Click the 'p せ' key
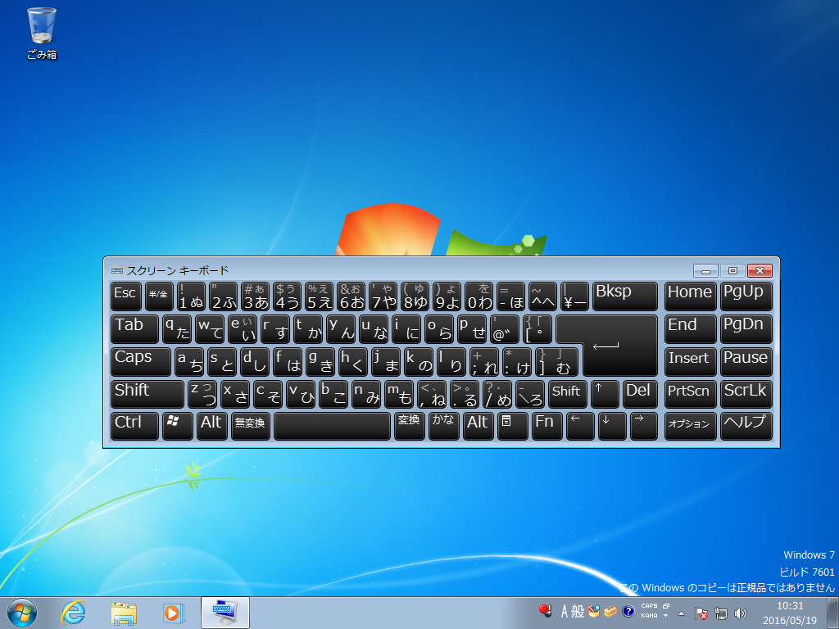The height and width of the screenshot is (629, 839). (472, 329)
